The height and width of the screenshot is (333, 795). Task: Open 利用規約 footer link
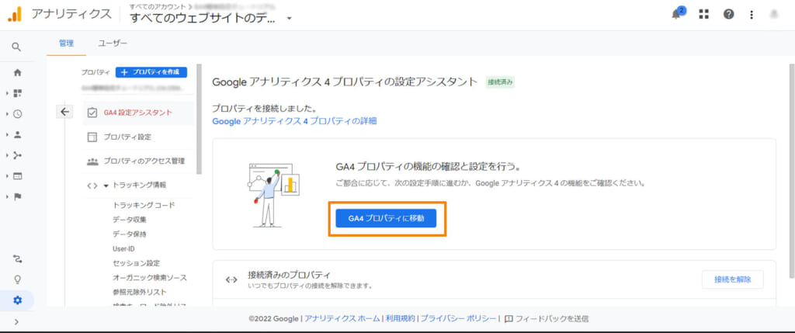[x=400, y=319]
